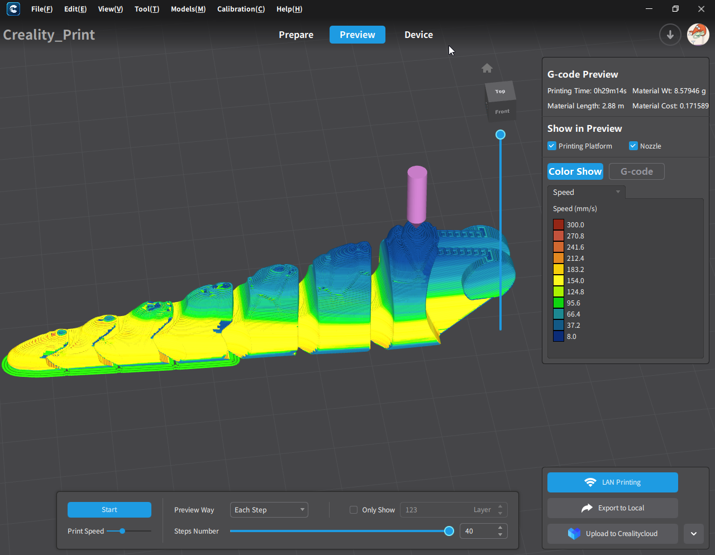Open the user profile avatar
Viewport: 715px width, 555px height.
point(698,35)
